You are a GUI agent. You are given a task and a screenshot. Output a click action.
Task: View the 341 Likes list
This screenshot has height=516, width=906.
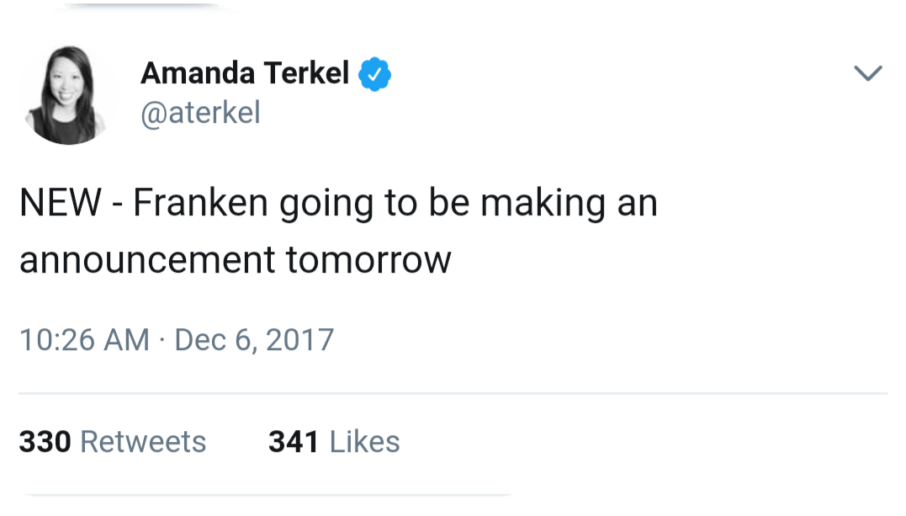coord(333,442)
